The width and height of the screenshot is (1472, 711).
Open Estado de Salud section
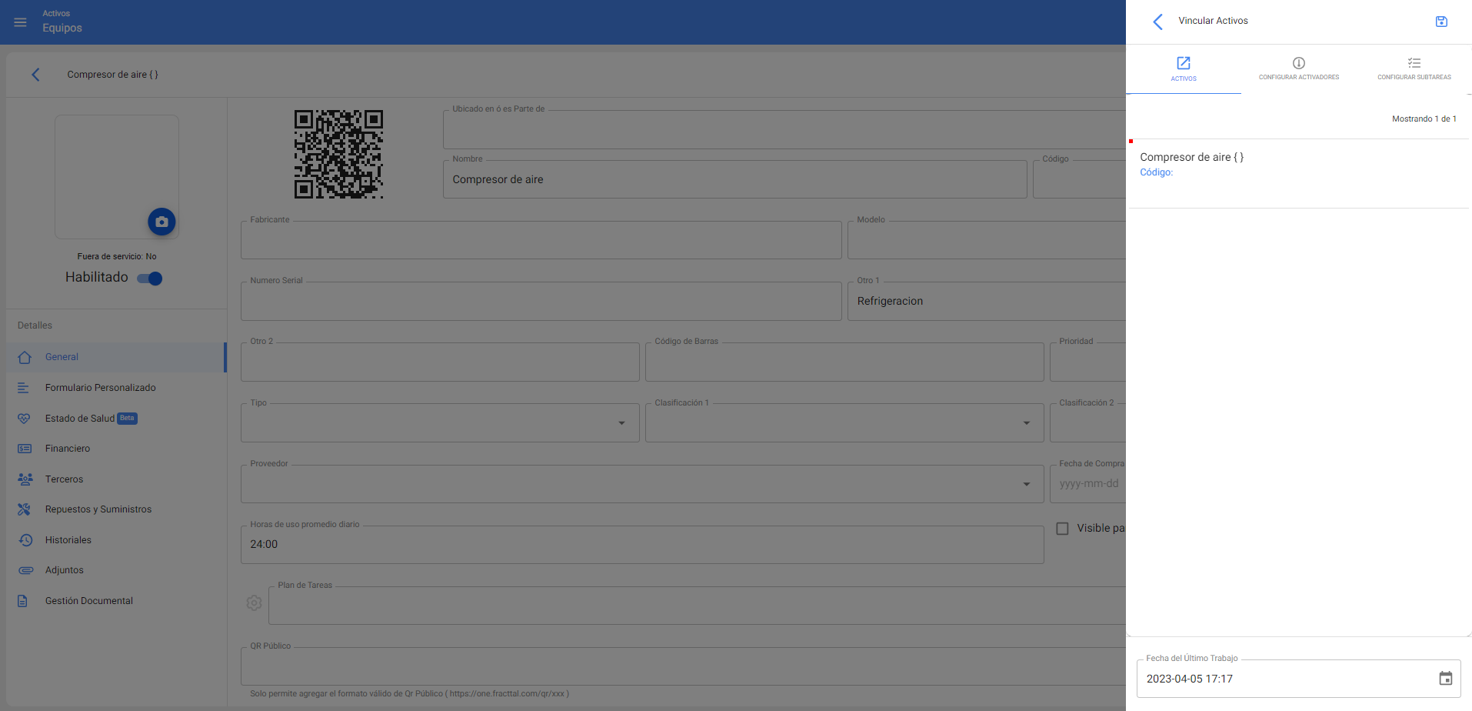[80, 419]
